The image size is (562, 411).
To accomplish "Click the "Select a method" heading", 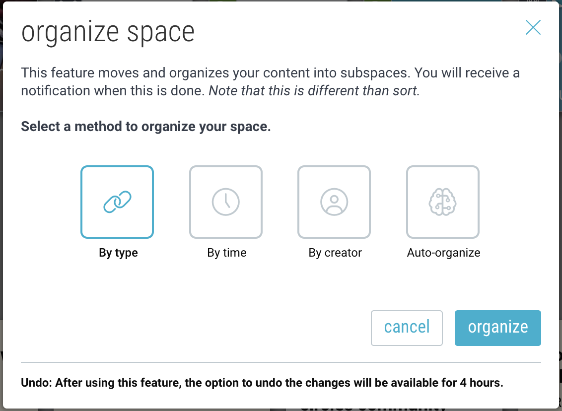I will 146,127.
